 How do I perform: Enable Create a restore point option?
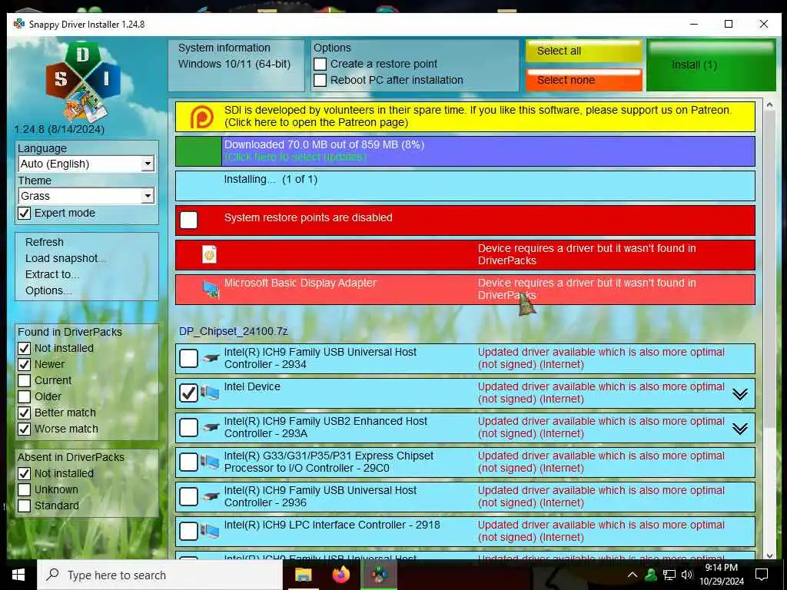320,65
